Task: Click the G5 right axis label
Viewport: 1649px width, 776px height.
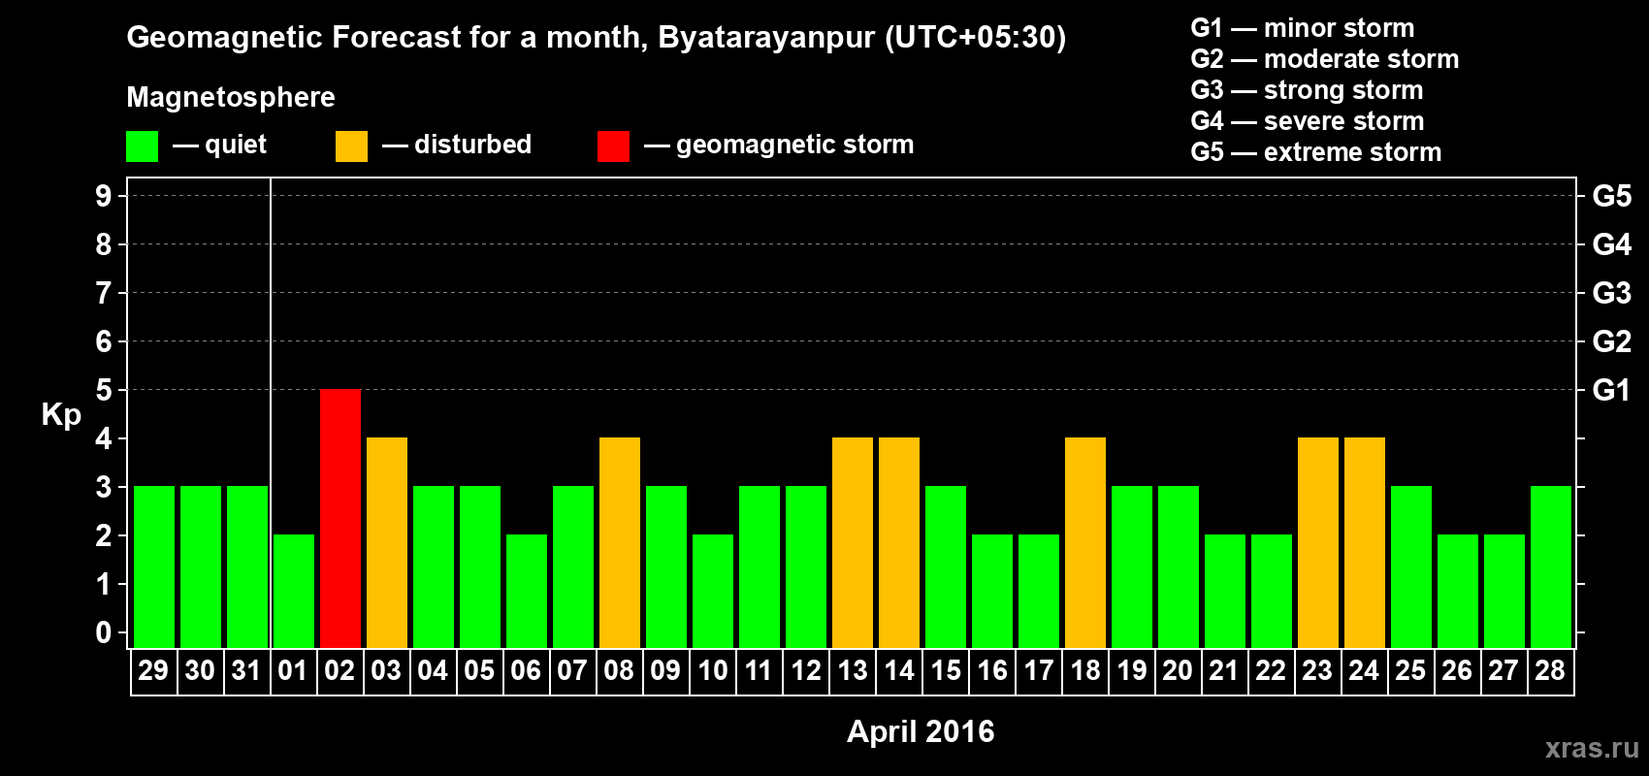Action: click(x=1612, y=196)
